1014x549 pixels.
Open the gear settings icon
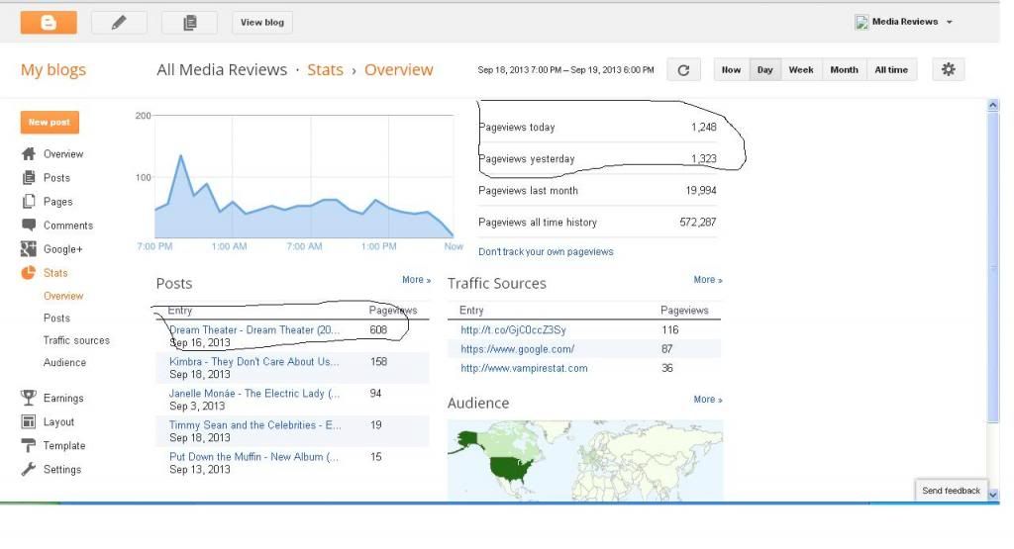tap(948, 69)
